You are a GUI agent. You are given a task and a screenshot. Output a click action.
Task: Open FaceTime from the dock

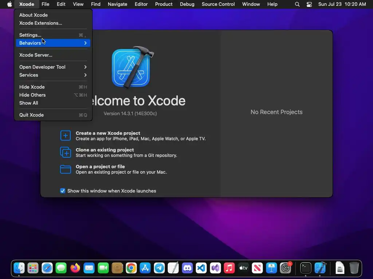(x=103, y=268)
